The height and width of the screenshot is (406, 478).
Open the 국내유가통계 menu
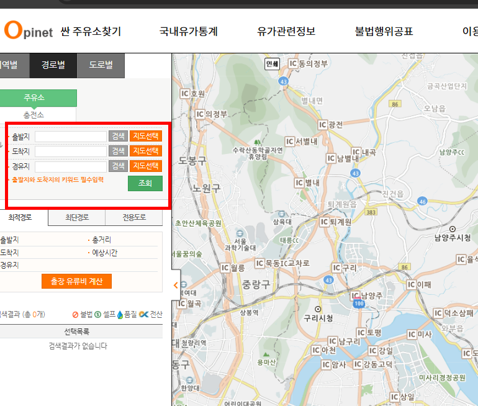(x=188, y=31)
